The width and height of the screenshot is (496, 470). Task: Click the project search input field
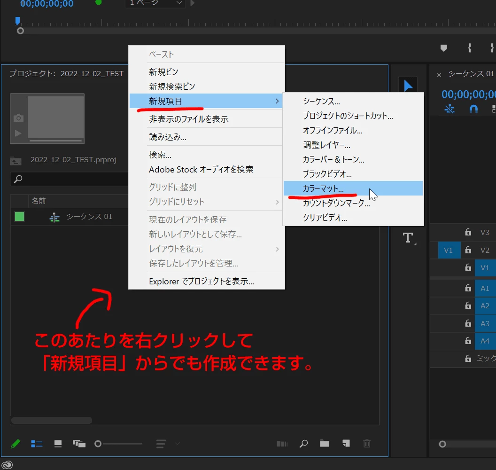(x=69, y=179)
